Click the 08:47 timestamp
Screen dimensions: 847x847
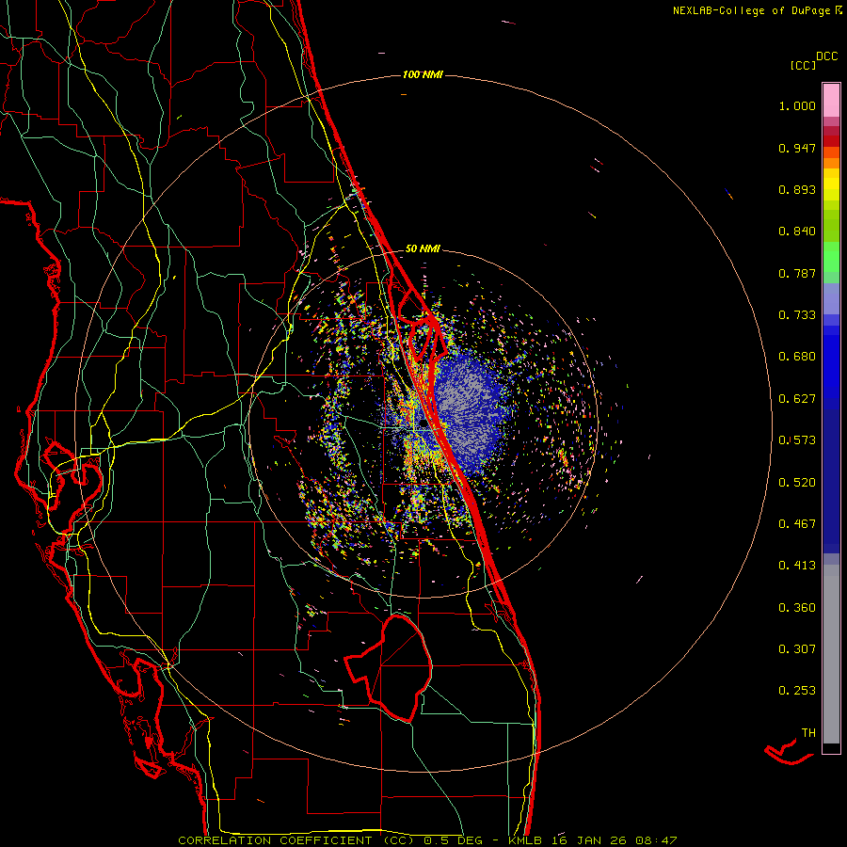(656, 840)
